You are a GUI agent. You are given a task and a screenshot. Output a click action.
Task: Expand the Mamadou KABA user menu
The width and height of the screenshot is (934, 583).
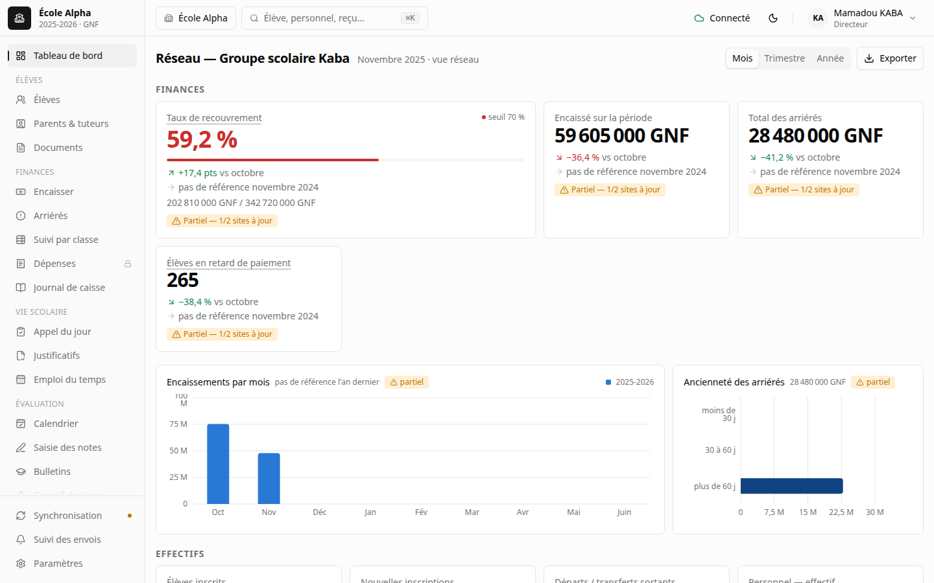[863, 18]
